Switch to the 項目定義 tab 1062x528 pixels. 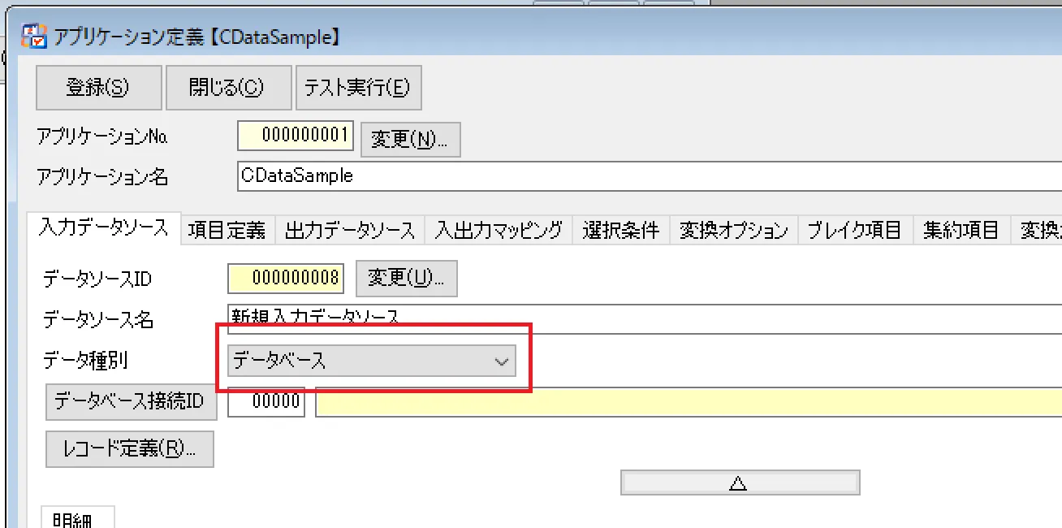pos(227,230)
